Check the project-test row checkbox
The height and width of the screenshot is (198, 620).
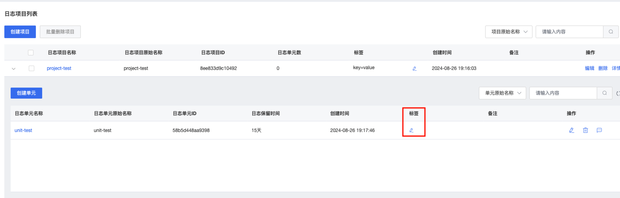click(x=32, y=68)
